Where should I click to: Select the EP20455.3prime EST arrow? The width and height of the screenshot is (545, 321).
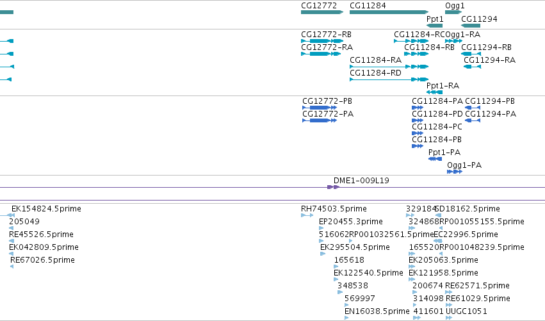tap(321, 228)
